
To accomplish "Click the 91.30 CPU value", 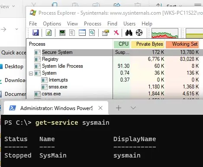I will point(124,66).
